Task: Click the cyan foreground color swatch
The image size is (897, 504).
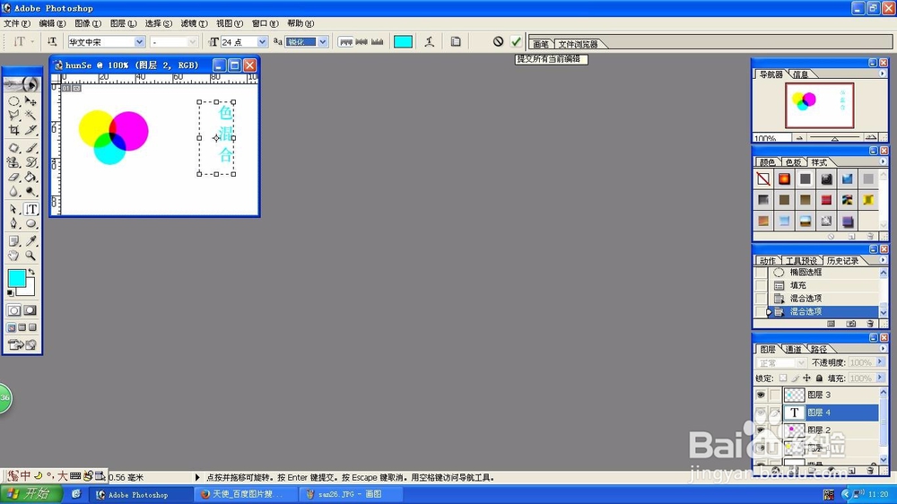Action: pyautogui.click(x=16, y=279)
